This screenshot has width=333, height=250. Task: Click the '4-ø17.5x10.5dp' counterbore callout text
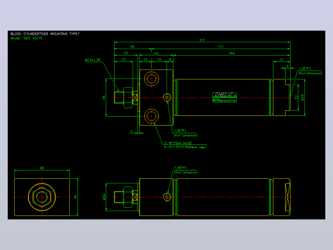185,147
